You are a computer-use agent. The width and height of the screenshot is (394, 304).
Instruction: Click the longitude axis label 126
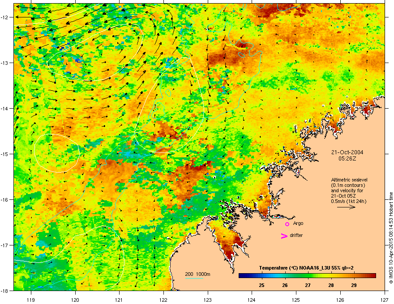pyautogui.click(x=340, y=300)
